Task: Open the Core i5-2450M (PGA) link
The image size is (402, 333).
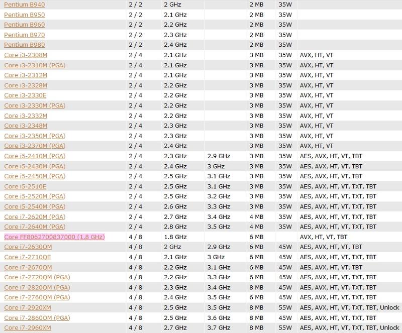Action: pos(35,176)
